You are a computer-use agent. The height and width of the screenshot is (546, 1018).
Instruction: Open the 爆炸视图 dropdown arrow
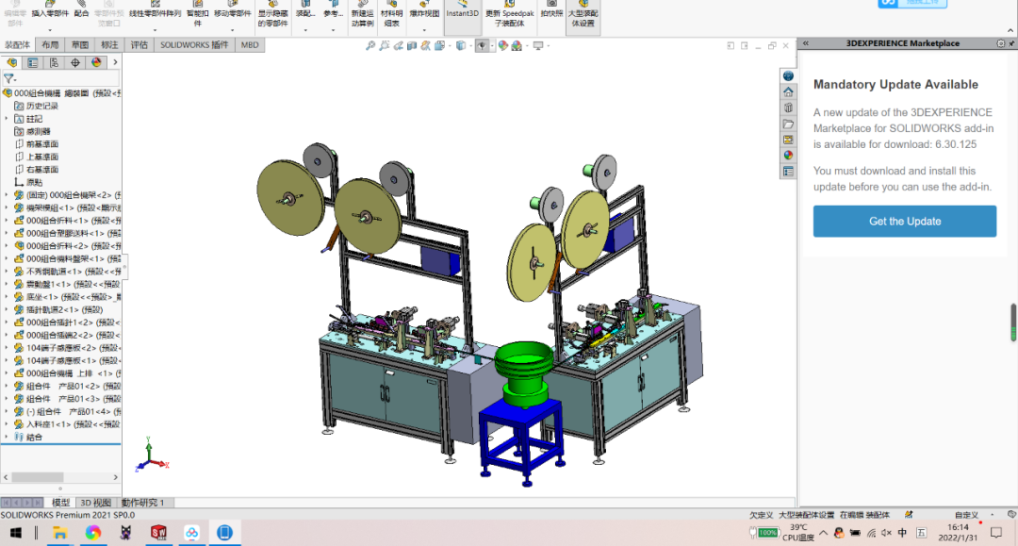coord(424,30)
